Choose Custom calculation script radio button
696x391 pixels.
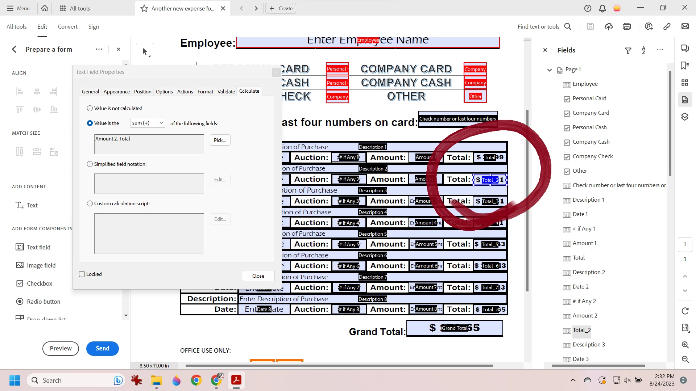(x=90, y=203)
